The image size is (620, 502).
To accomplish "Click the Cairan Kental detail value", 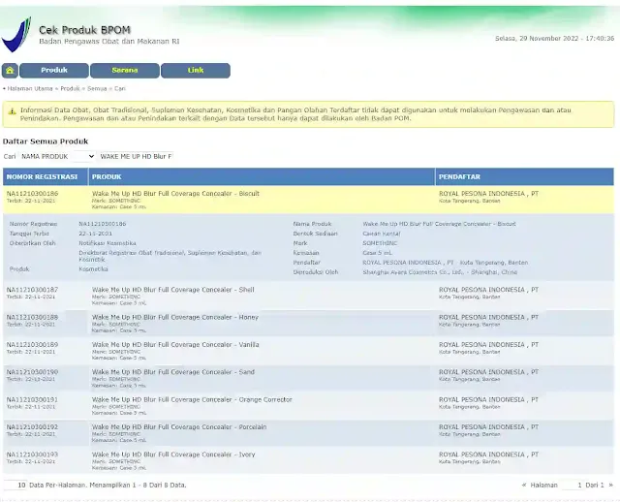I will (x=382, y=234).
